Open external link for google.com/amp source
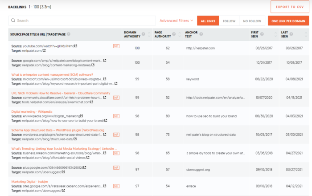 tap(105, 61)
